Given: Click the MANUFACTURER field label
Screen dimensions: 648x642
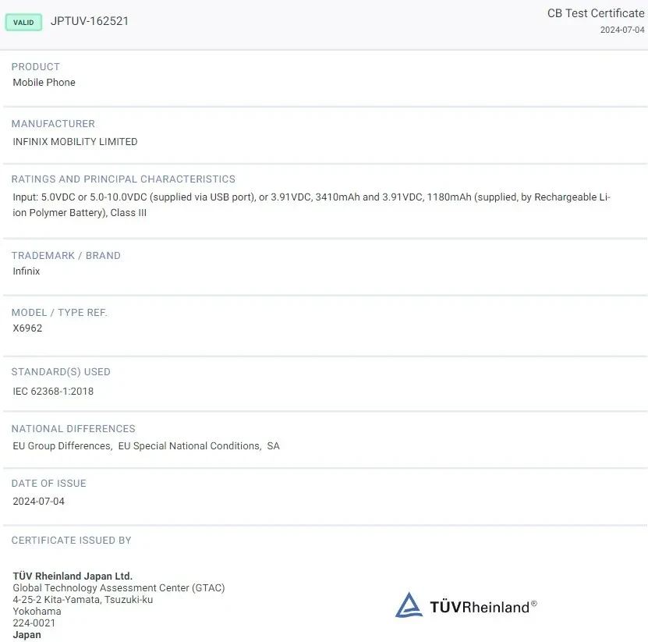Looking at the screenshot, I should pyautogui.click(x=53, y=123).
